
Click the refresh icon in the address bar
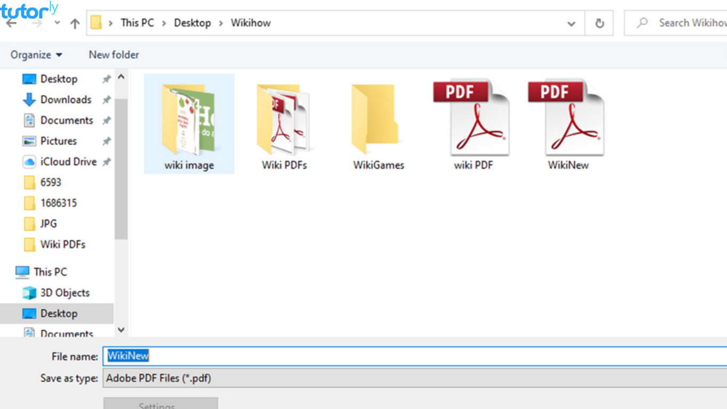(600, 23)
